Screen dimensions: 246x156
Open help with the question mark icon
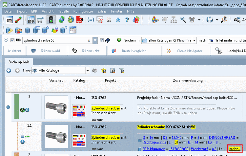[x=127, y=20]
